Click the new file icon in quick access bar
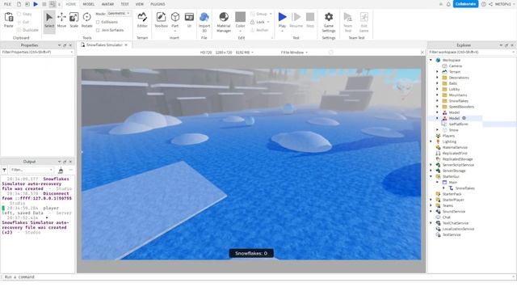Screen dimensions: 517x291 [19, 4]
